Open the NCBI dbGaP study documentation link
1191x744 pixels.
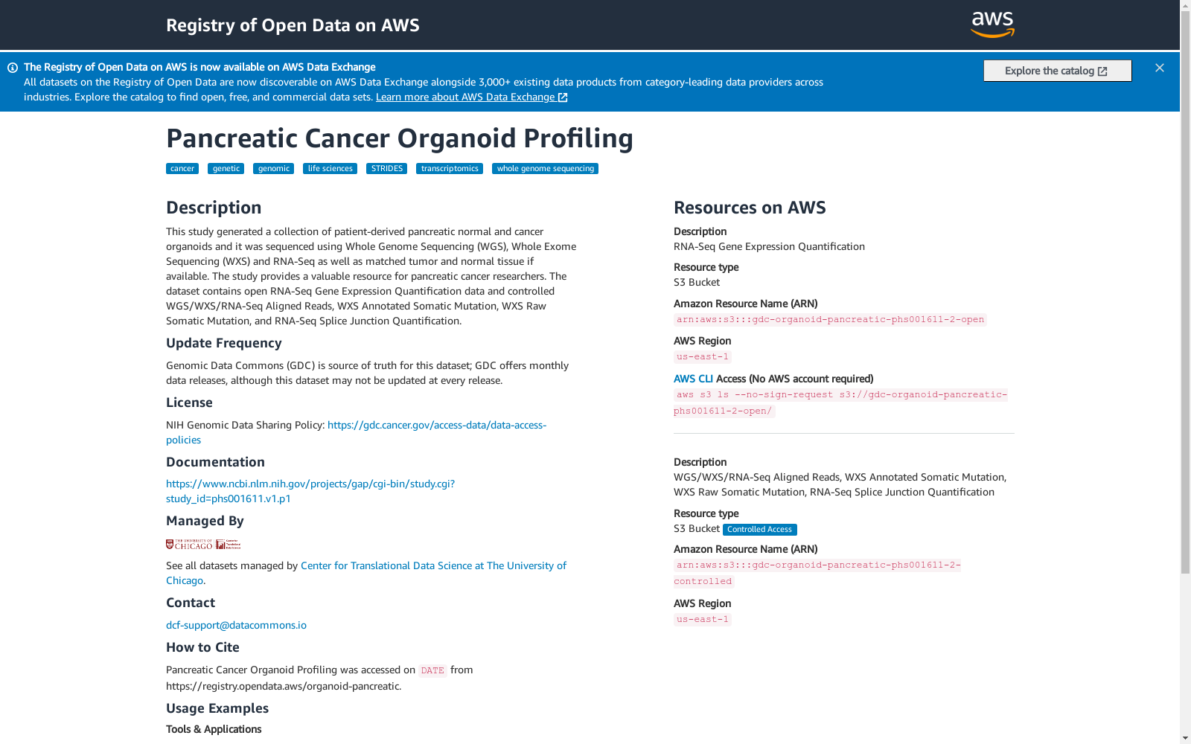[310, 491]
